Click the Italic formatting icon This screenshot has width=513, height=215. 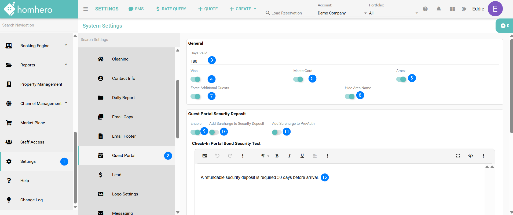(289, 156)
